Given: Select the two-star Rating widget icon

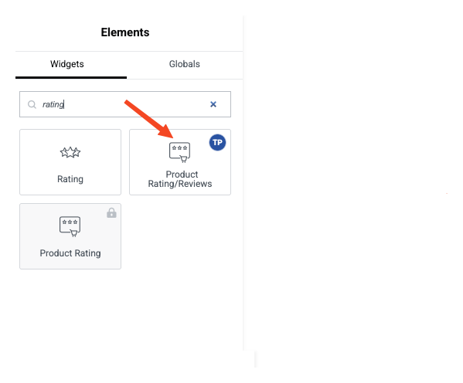Looking at the screenshot, I should click(x=70, y=152).
